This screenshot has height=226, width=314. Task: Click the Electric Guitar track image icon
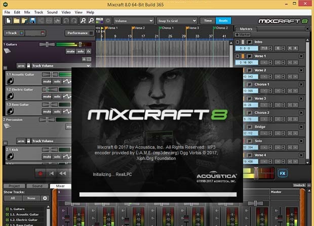[x=10, y=96]
